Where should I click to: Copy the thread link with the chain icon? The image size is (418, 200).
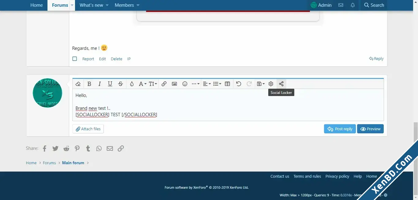121,149
